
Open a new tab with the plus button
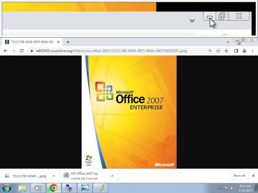coord(68,42)
